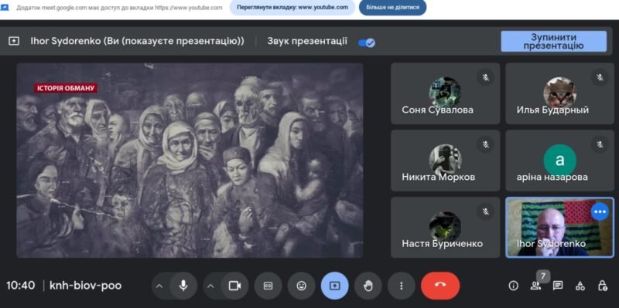Image resolution: width=619 pixels, height=308 pixels.
Task: Select Настя Буриченко participant avatar
Action: pos(446,227)
